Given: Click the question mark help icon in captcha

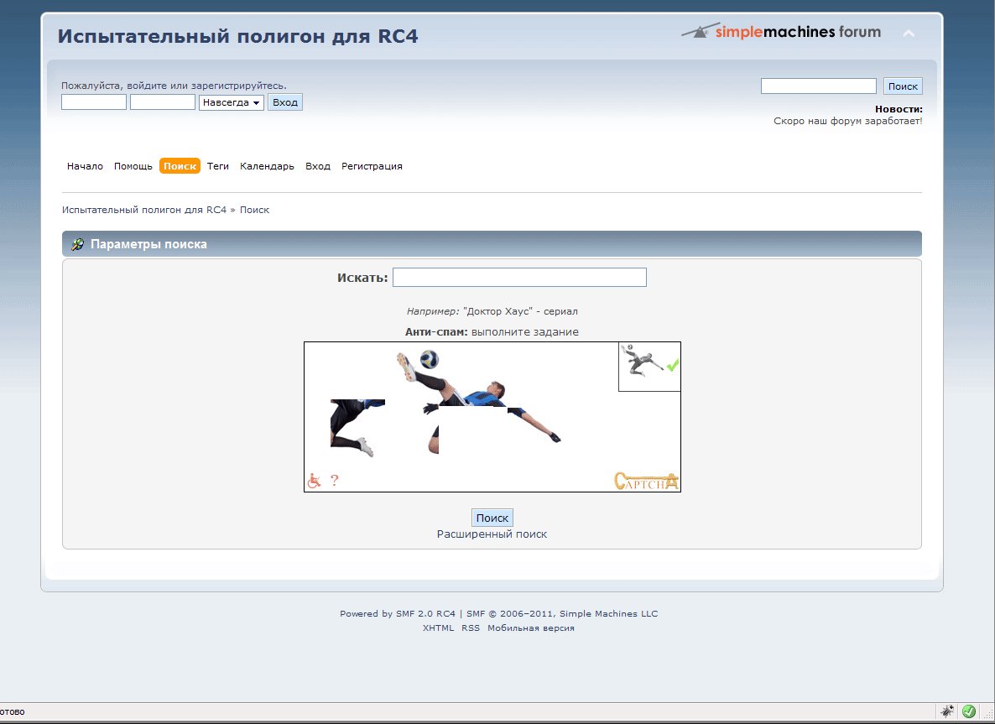Looking at the screenshot, I should pyautogui.click(x=335, y=481).
